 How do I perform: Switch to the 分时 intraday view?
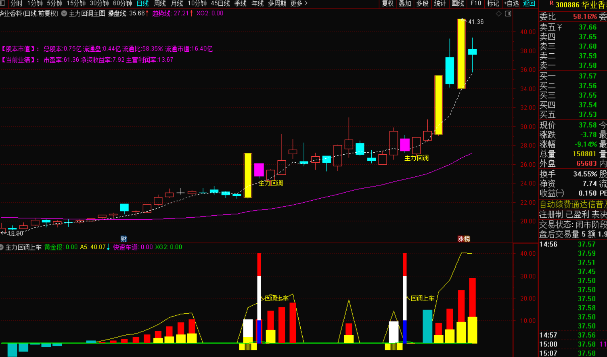(17, 4)
